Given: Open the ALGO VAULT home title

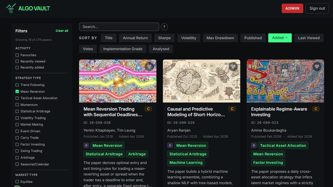Looking at the screenshot, I should coord(34,8).
